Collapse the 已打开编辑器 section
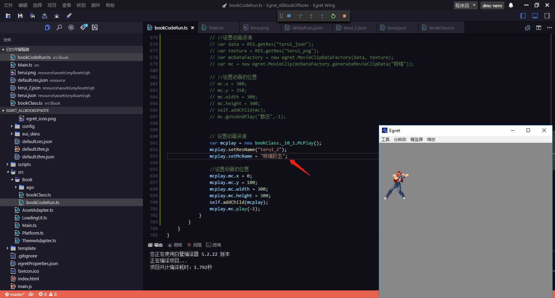Screen dimensions: 555x298 point(71,50)
